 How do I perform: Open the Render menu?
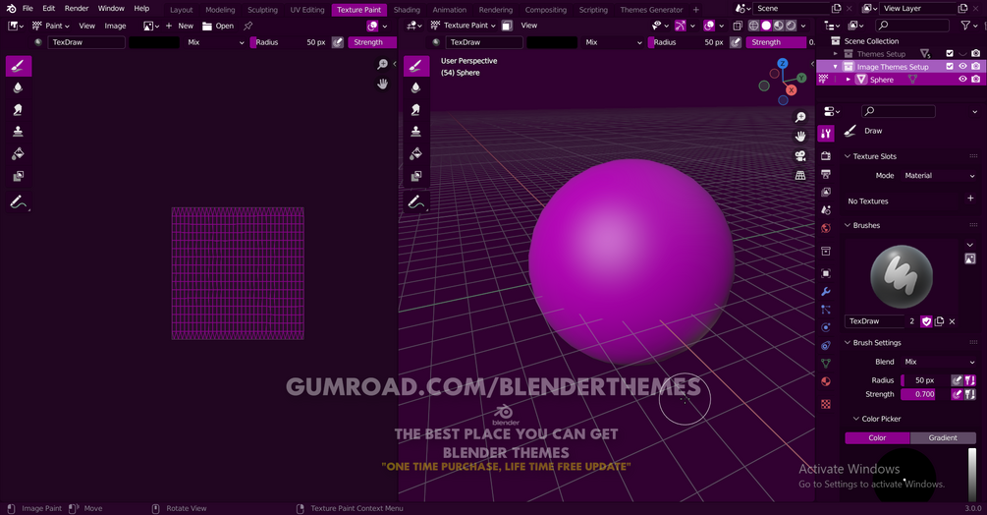point(77,8)
